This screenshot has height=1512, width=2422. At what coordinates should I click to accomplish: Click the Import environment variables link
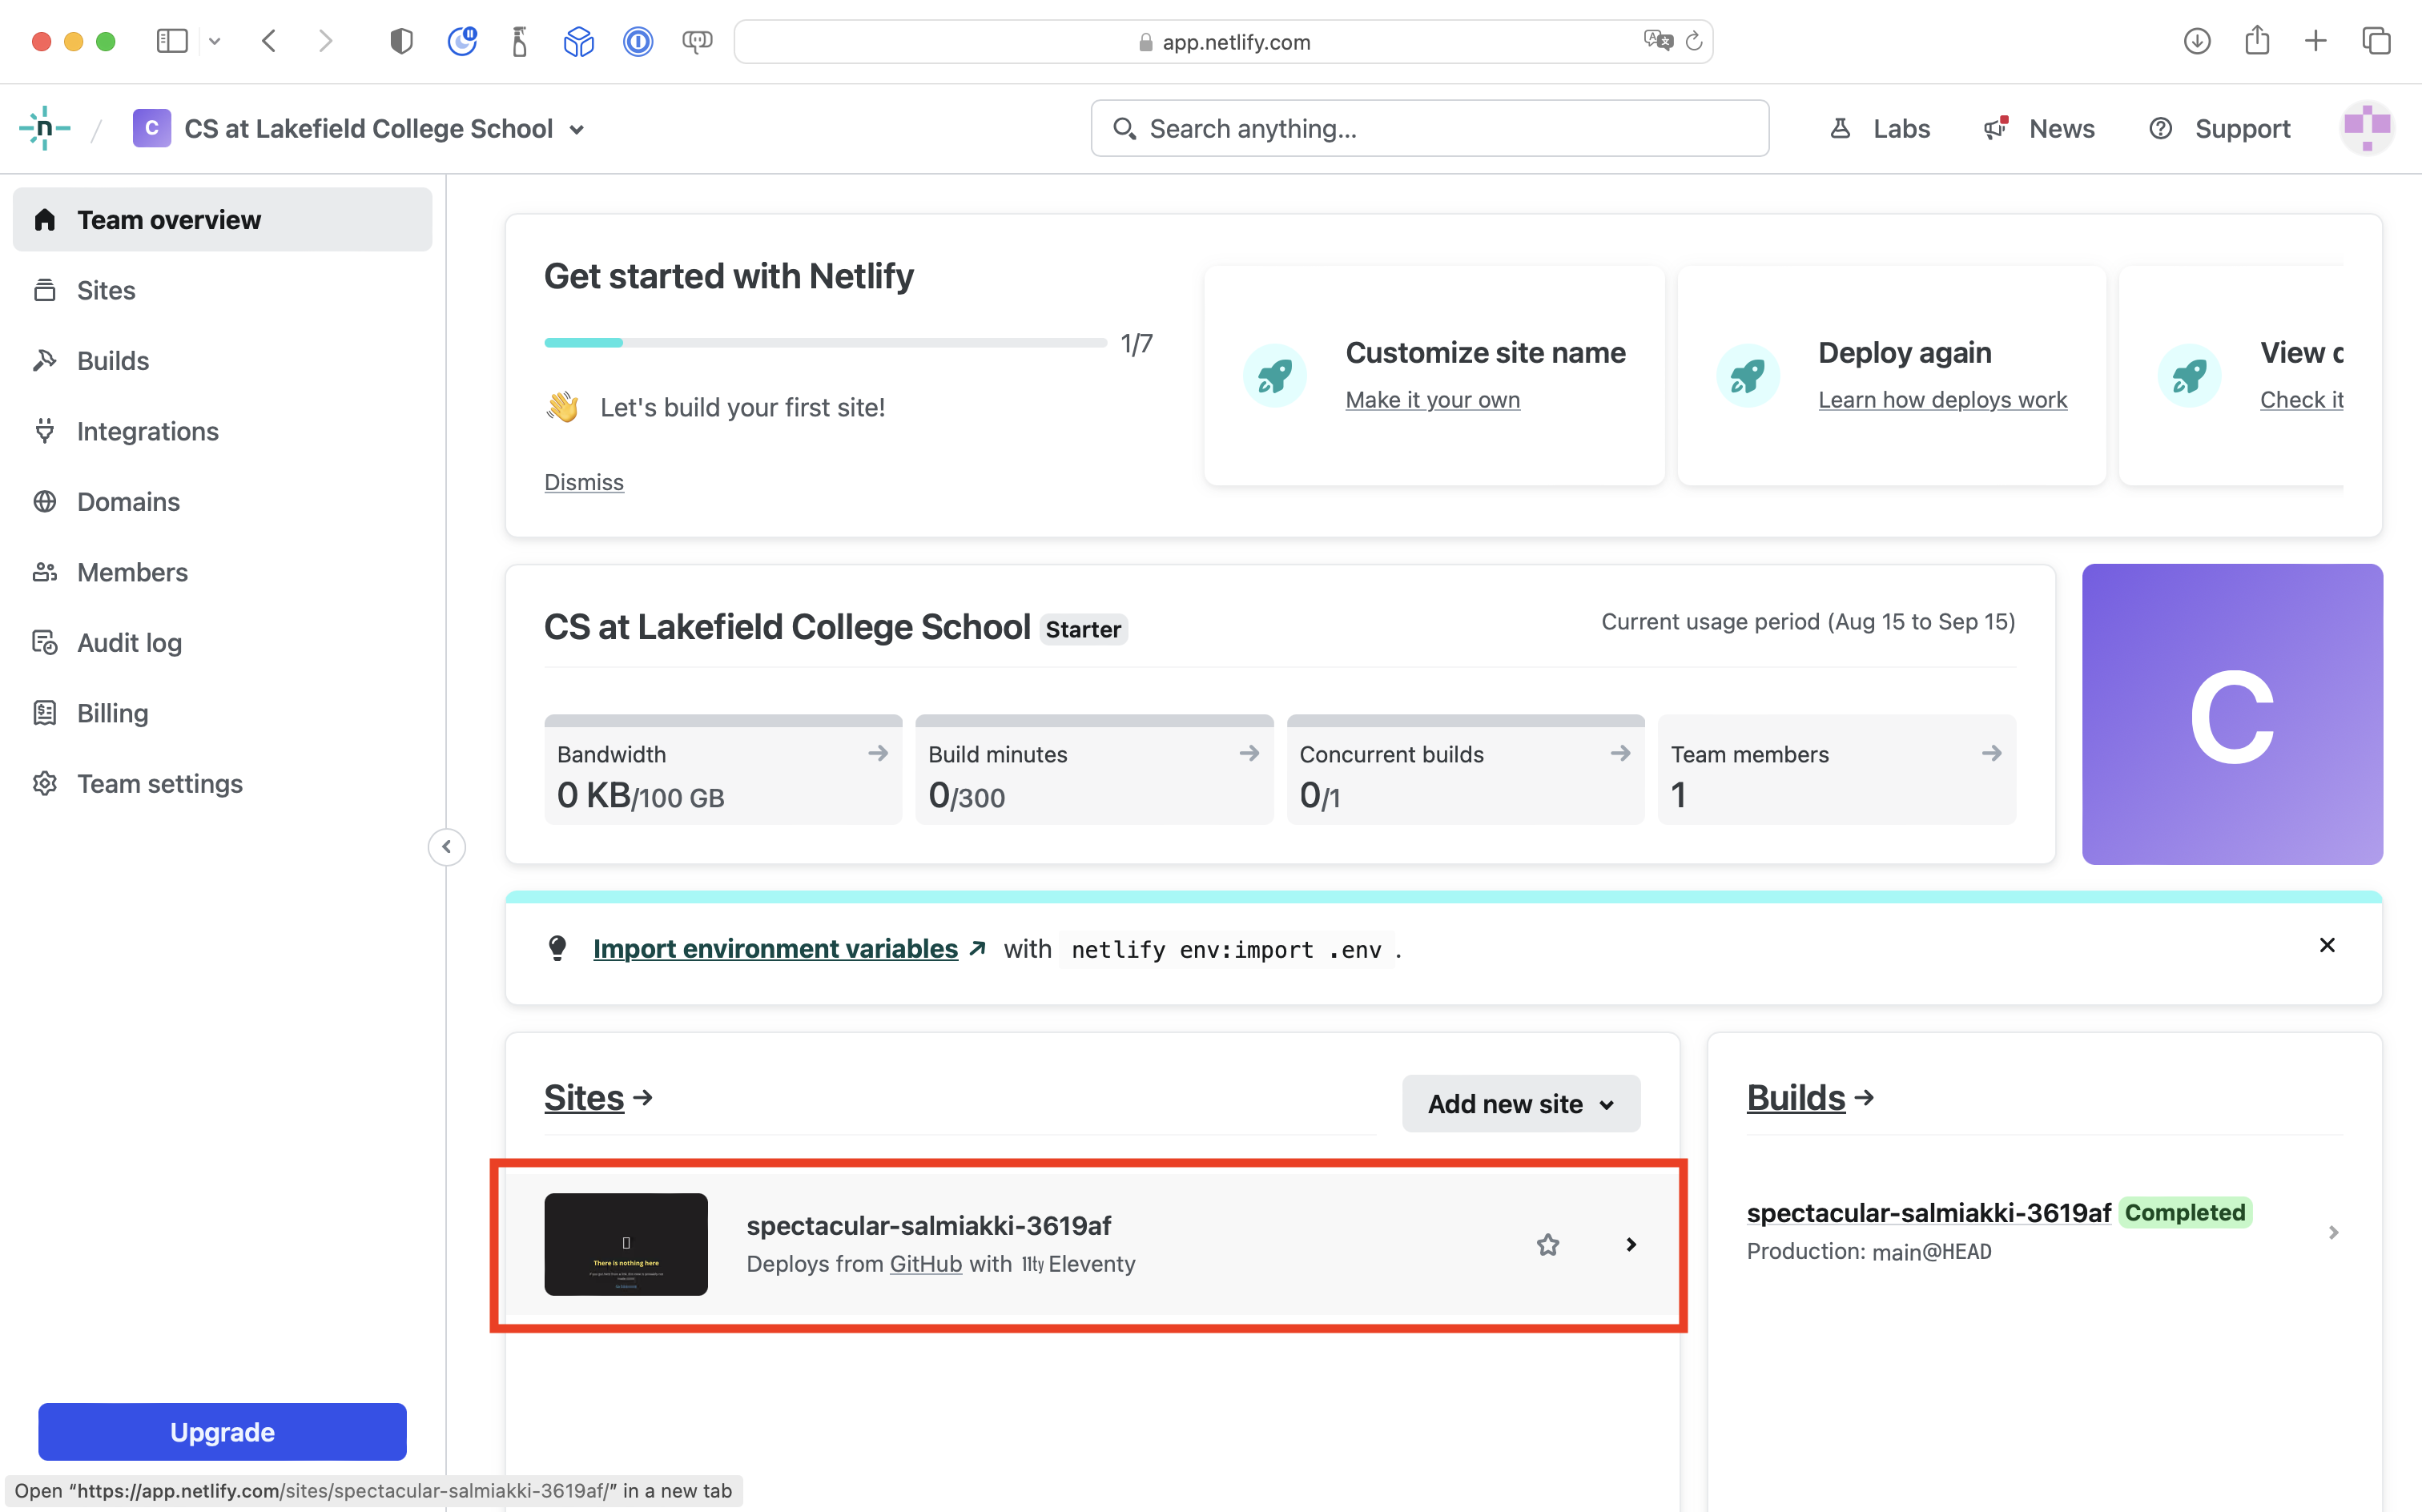[x=775, y=948]
